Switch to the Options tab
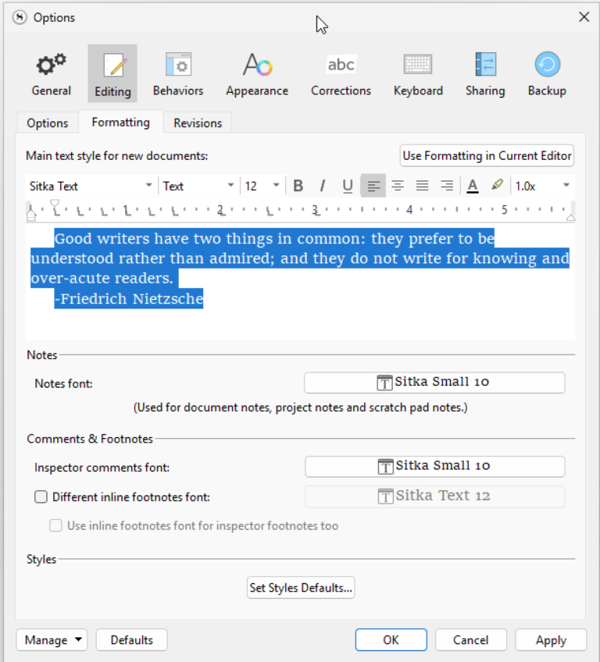 tap(48, 123)
